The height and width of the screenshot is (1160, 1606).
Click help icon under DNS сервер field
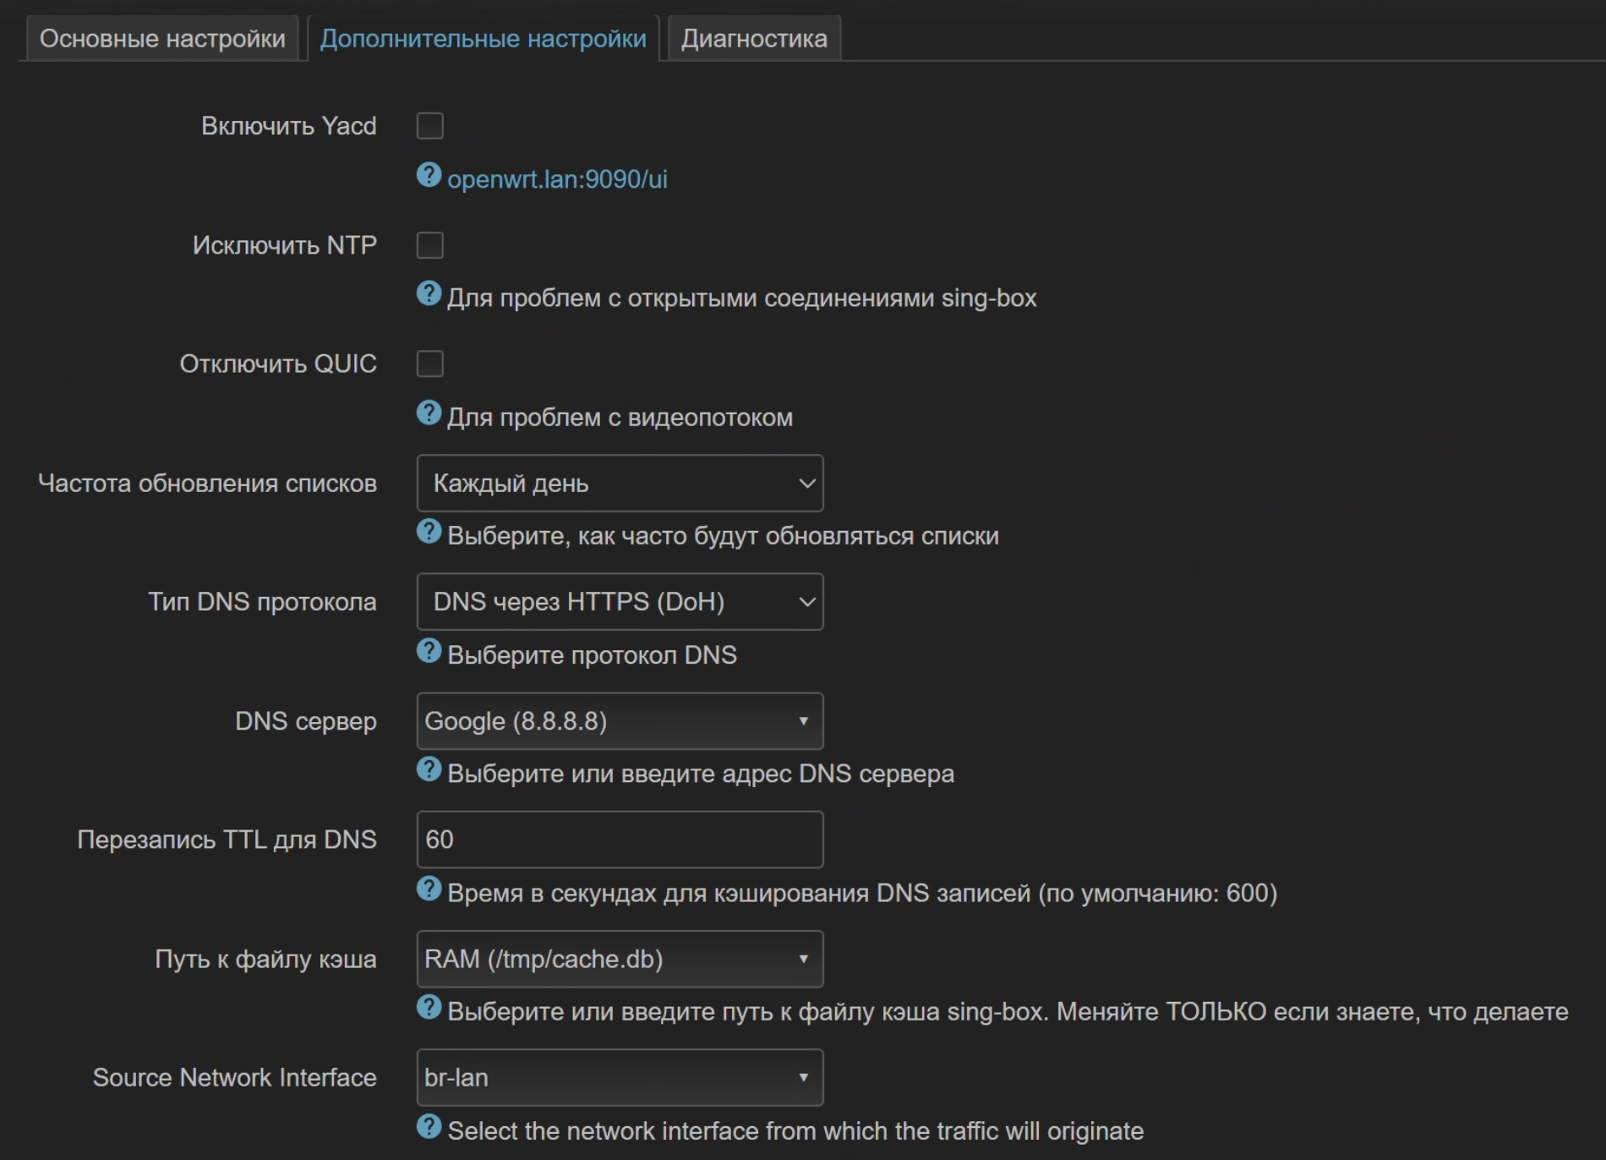click(429, 769)
